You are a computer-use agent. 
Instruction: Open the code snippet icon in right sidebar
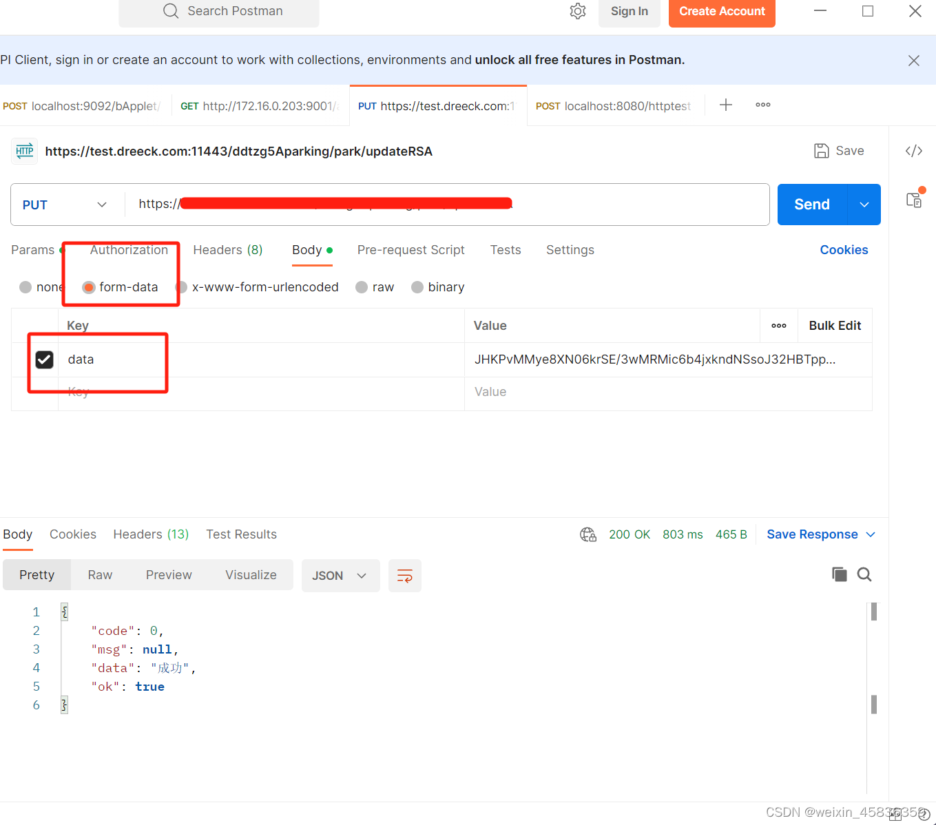(x=914, y=151)
